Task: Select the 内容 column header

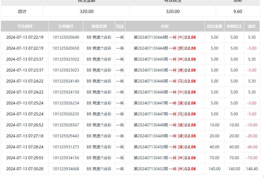Action: (x=165, y=26)
